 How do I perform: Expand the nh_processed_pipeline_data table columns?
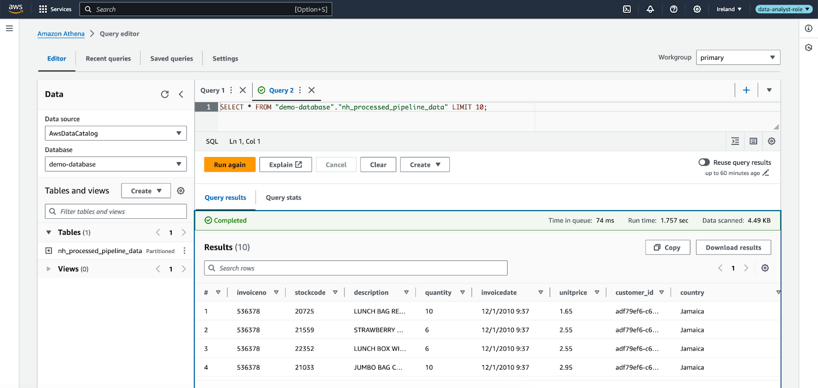[x=49, y=251]
